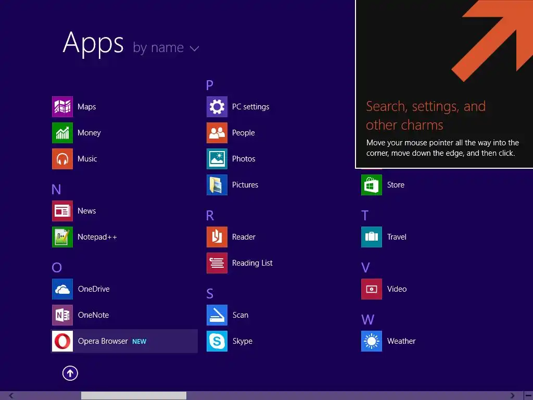Choose the letter W group header
The image size is (533, 400).
(x=368, y=320)
